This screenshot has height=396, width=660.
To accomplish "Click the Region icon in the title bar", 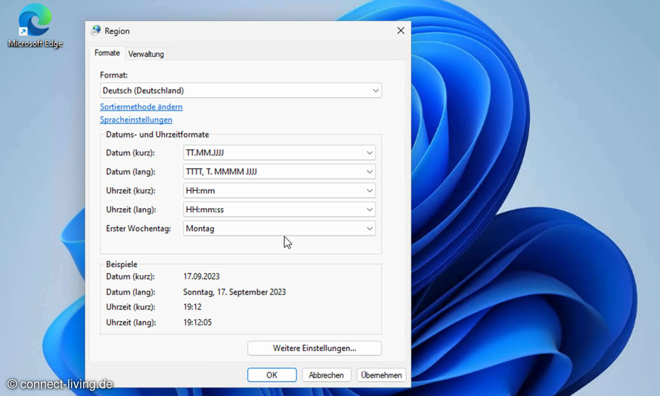I will coord(96,31).
